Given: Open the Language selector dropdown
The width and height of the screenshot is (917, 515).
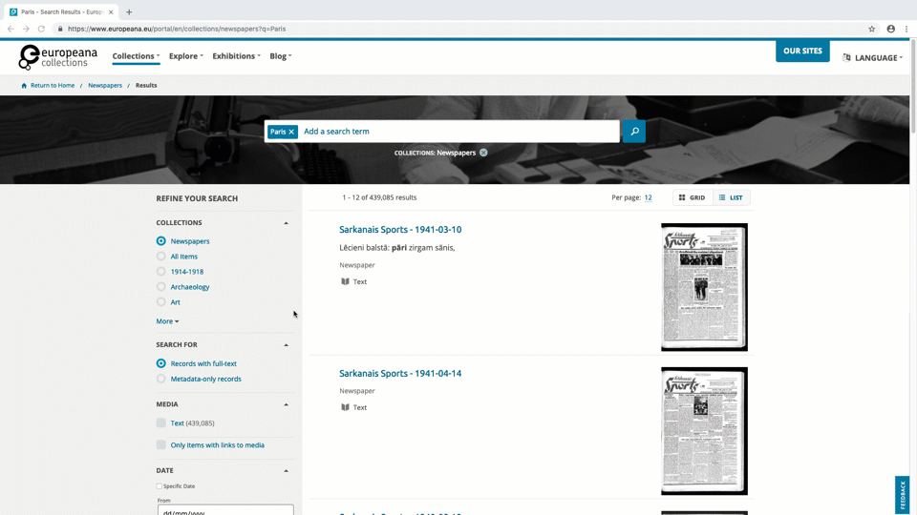Looking at the screenshot, I should (x=872, y=58).
